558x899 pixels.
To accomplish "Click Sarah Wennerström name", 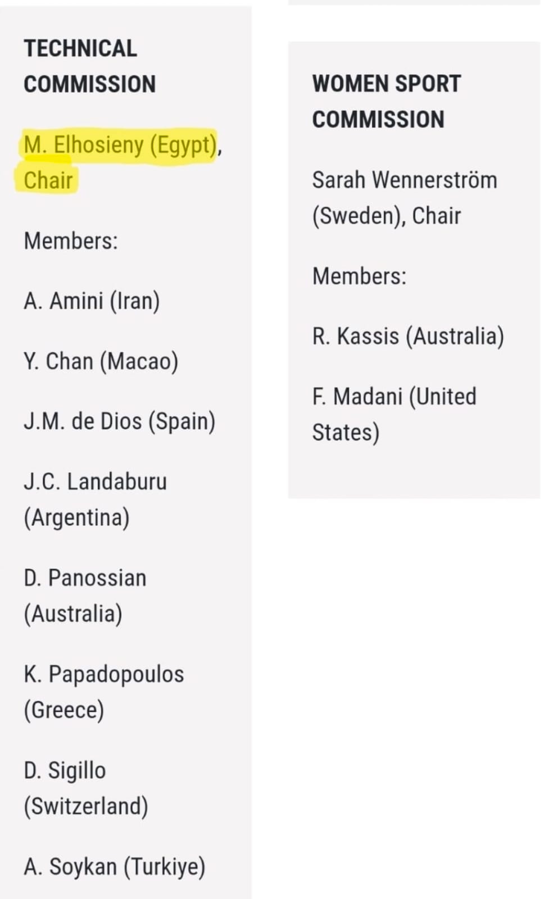I will [405, 180].
